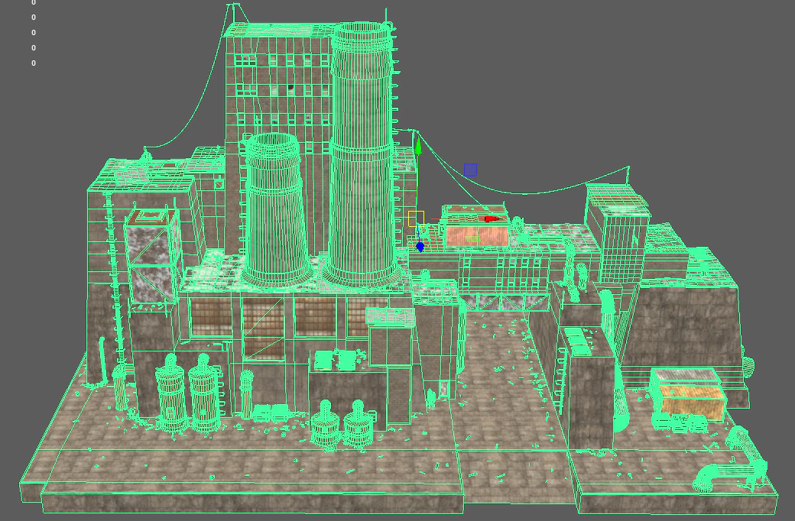This screenshot has height=521, width=795.
Task: Select the blue square plane handle
Action: [470, 170]
